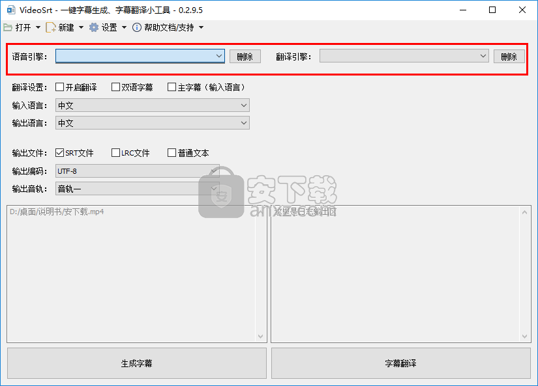Viewport: 538px width, 386px height.
Task: Open the 输出编码 UTF-8 dropdown
Action: coord(137,171)
